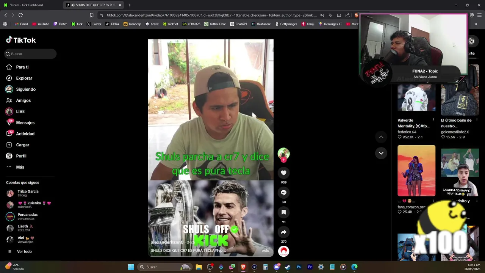Close the TikTok browser tab
Viewport: 485px width, 273px height.
(120, 5)
